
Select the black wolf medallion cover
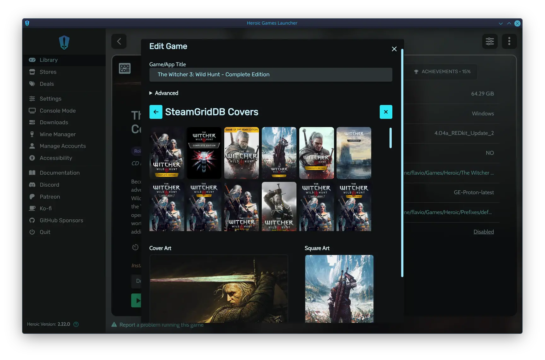click(x=204, y=153)
